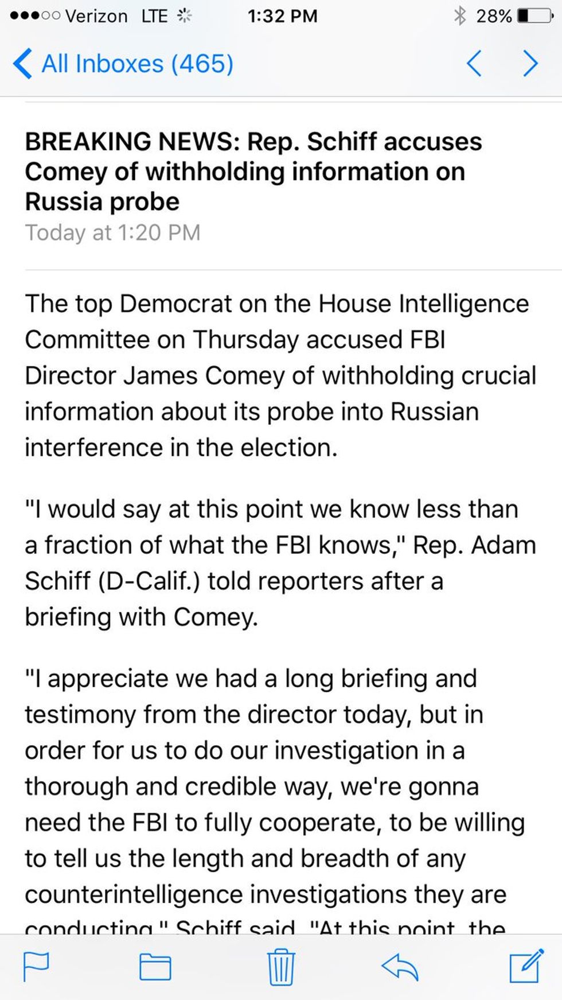
Task: Tap the reply arrow icon
Action: (400, 967)
